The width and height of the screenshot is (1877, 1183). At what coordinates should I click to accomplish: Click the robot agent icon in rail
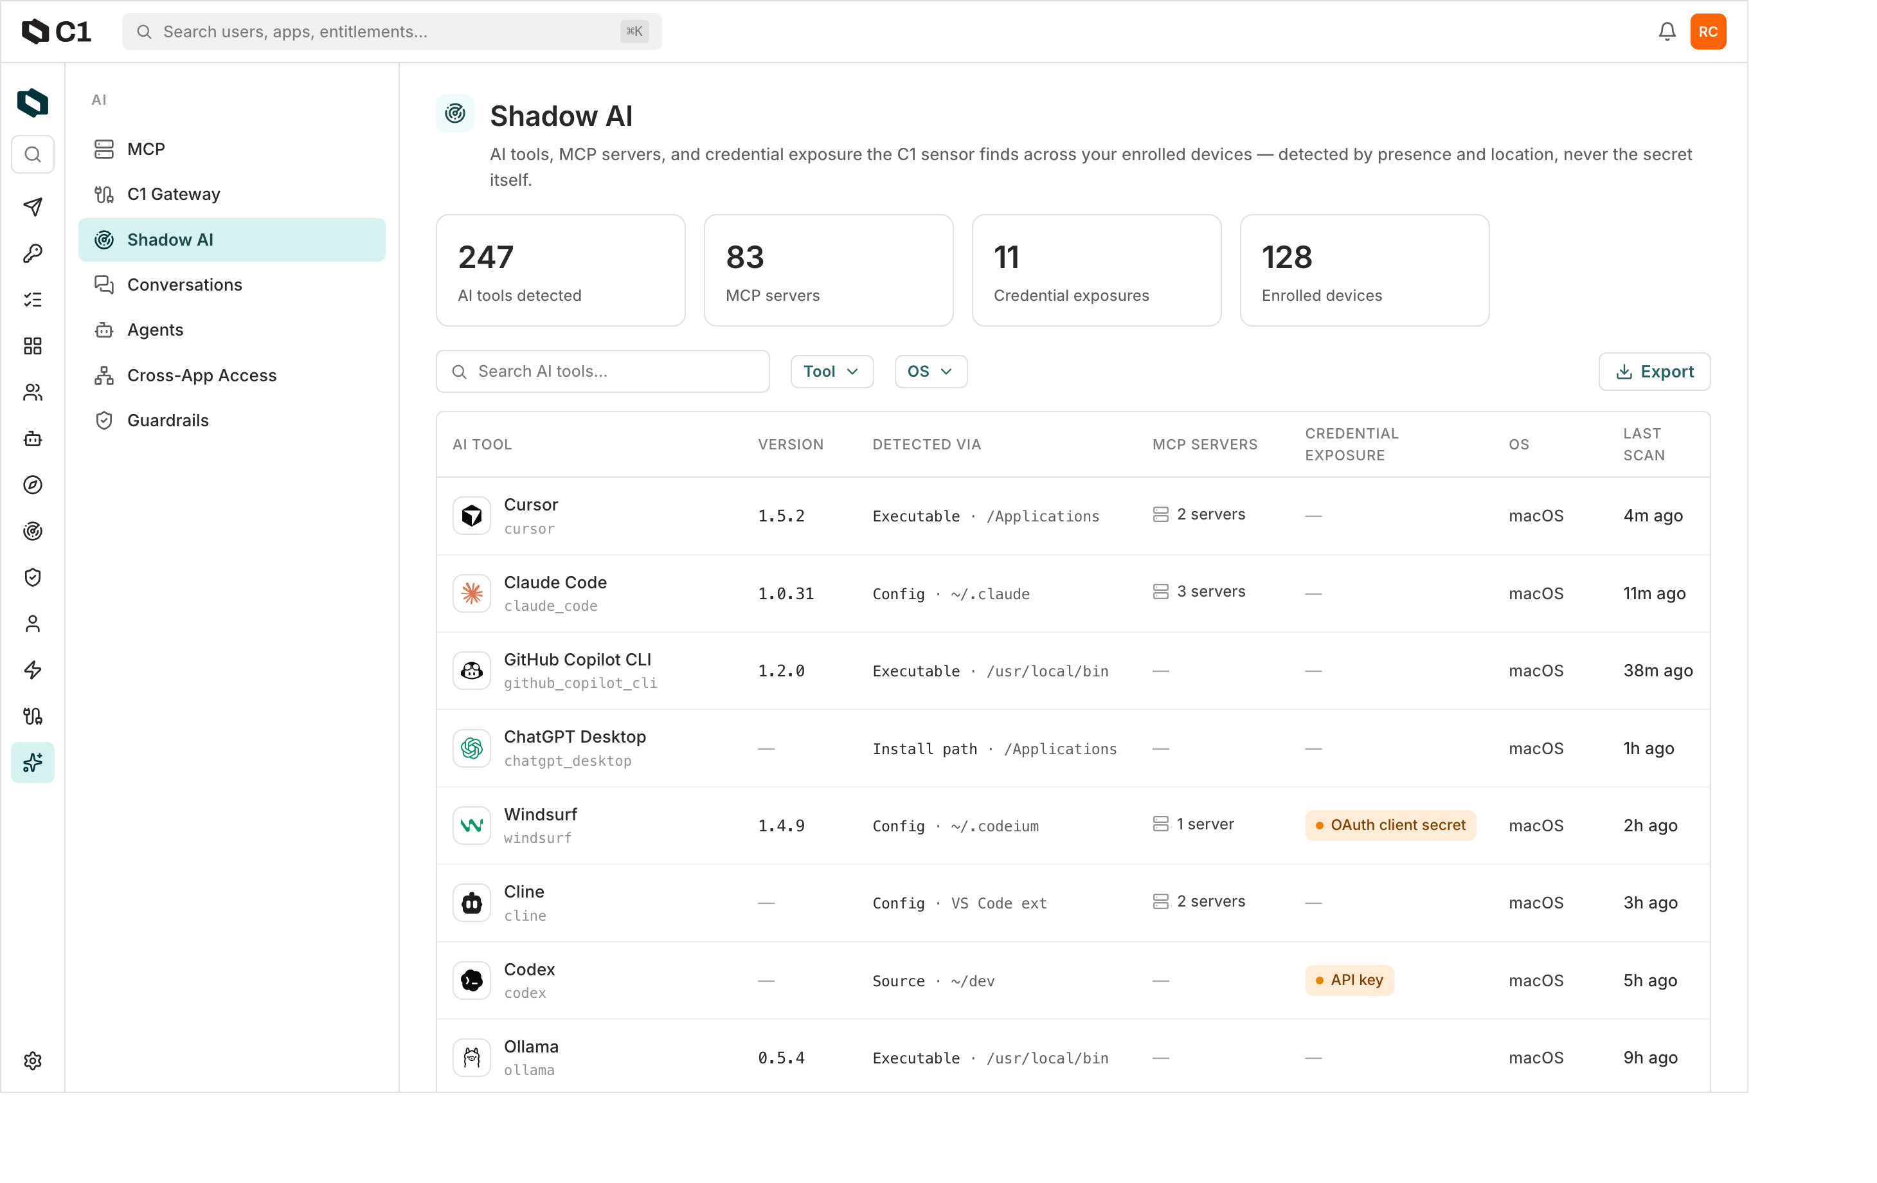33,439
